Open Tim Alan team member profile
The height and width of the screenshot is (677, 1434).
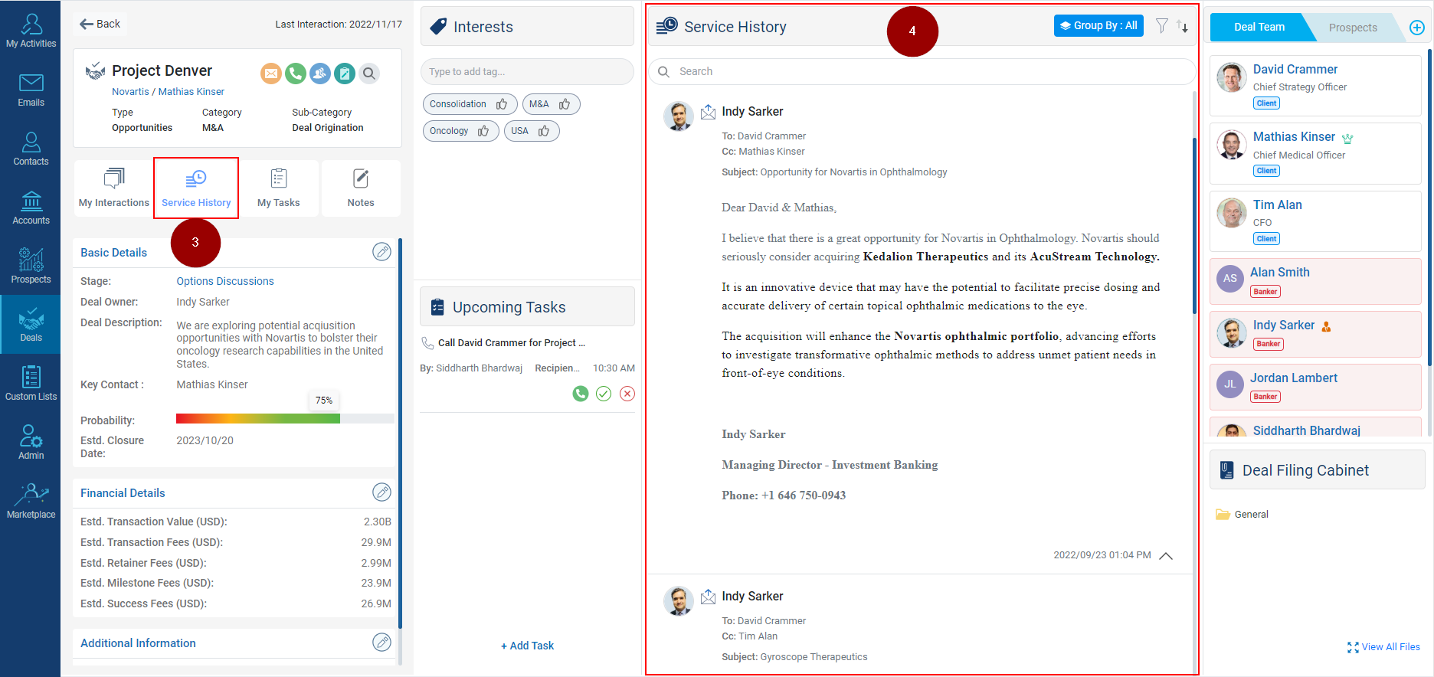click(1315, 221)
